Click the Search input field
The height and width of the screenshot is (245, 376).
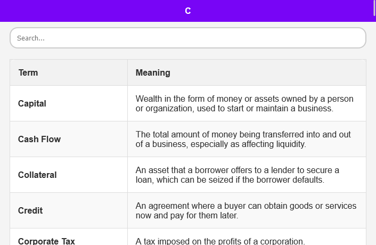188,38
